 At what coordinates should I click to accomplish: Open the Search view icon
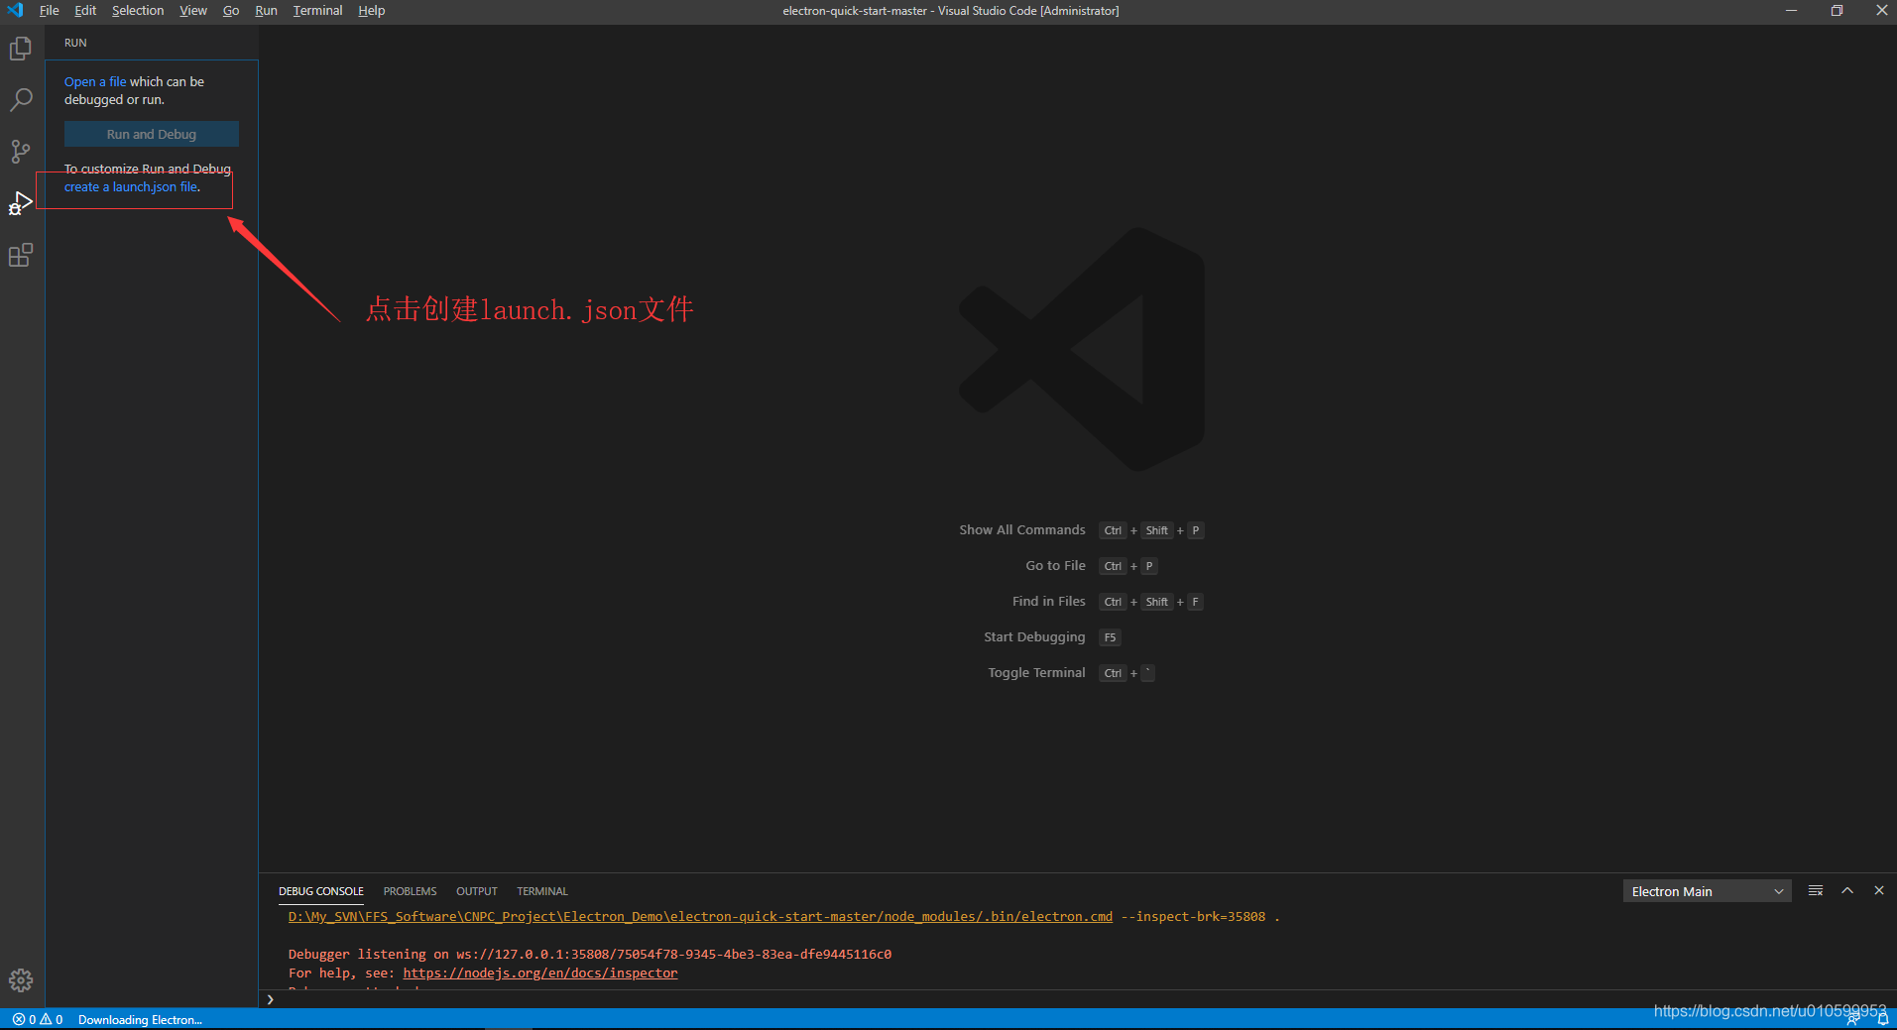point(21,100)
